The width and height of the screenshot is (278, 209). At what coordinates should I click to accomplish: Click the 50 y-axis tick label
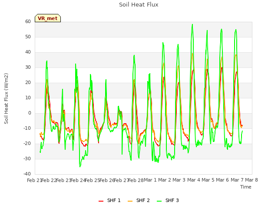click(28, 37)
